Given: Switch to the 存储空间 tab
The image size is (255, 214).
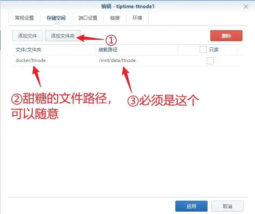Looking at the screenshot, I should click(56, 18).
